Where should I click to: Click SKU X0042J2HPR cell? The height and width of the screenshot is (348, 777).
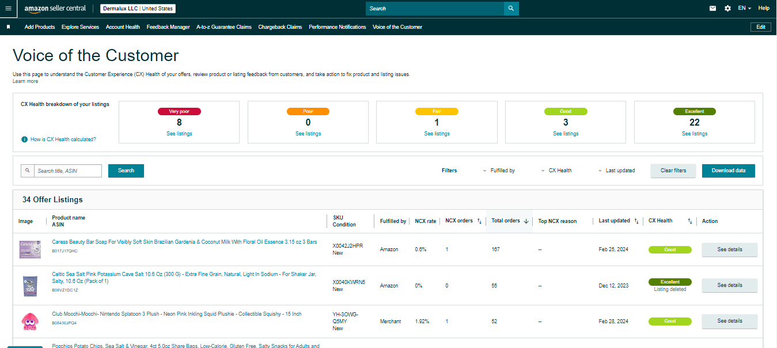point(348,246)
